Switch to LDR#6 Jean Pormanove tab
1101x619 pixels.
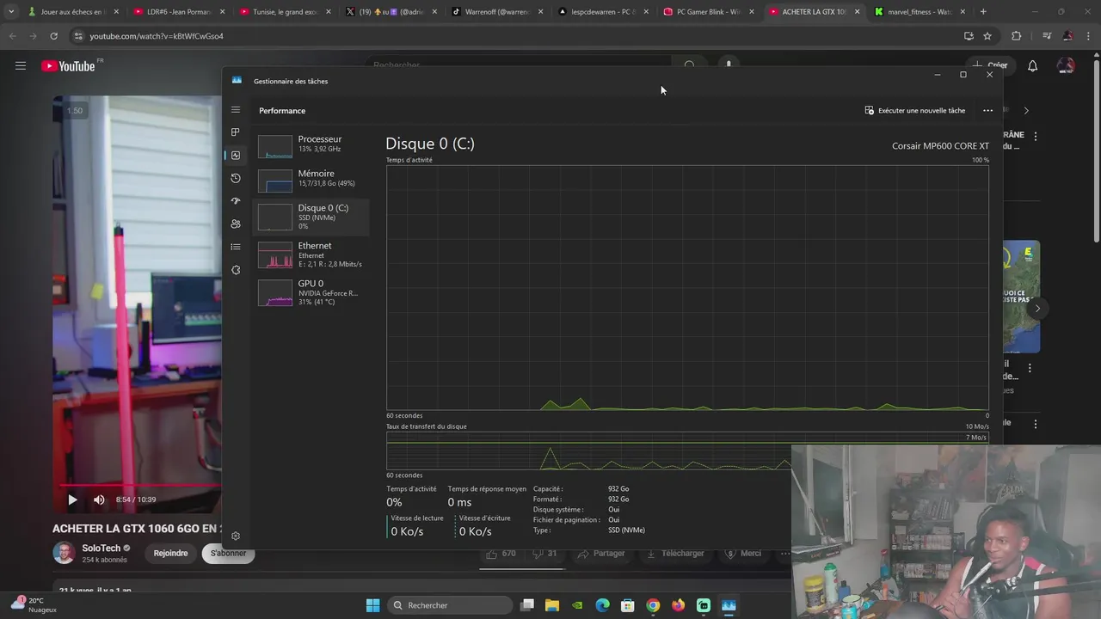178,12
